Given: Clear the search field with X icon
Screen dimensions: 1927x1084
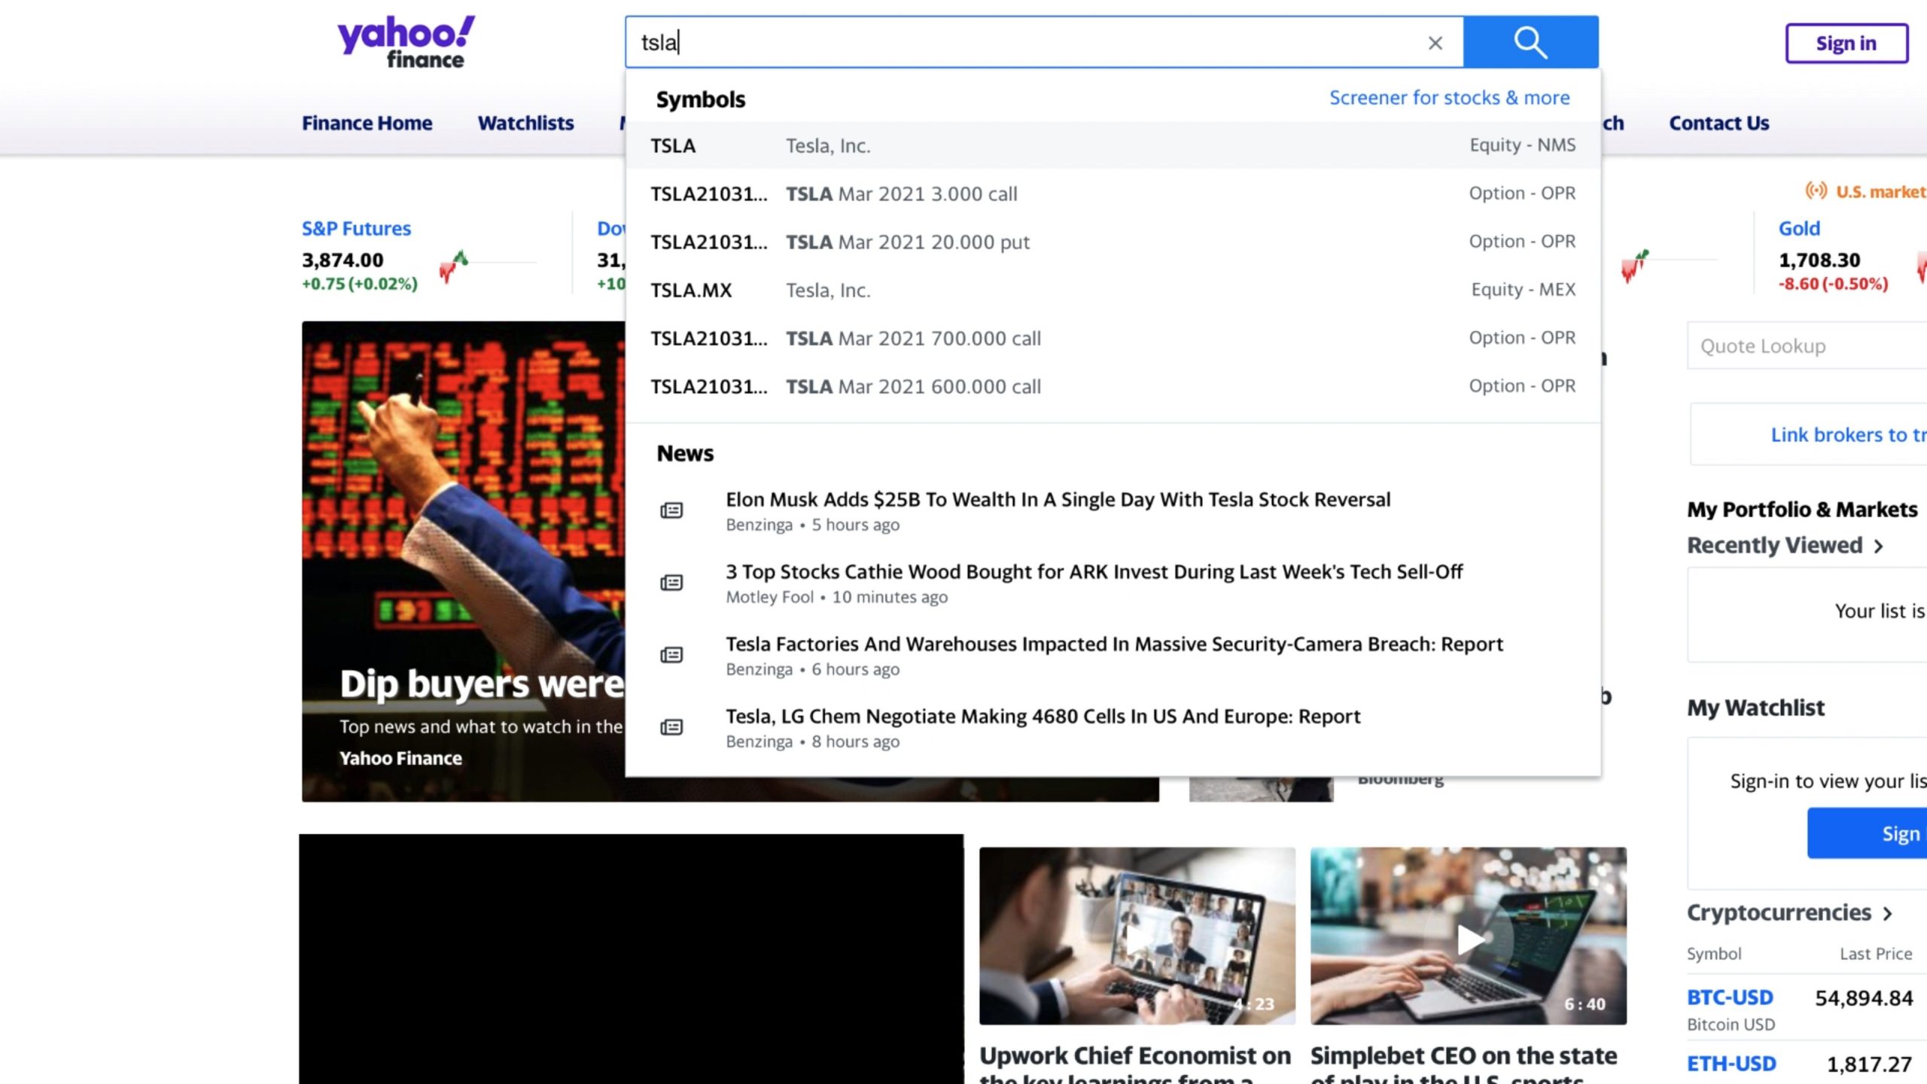Looking at the screenshot, I should pyautogui.click(x=1435, y=43).
